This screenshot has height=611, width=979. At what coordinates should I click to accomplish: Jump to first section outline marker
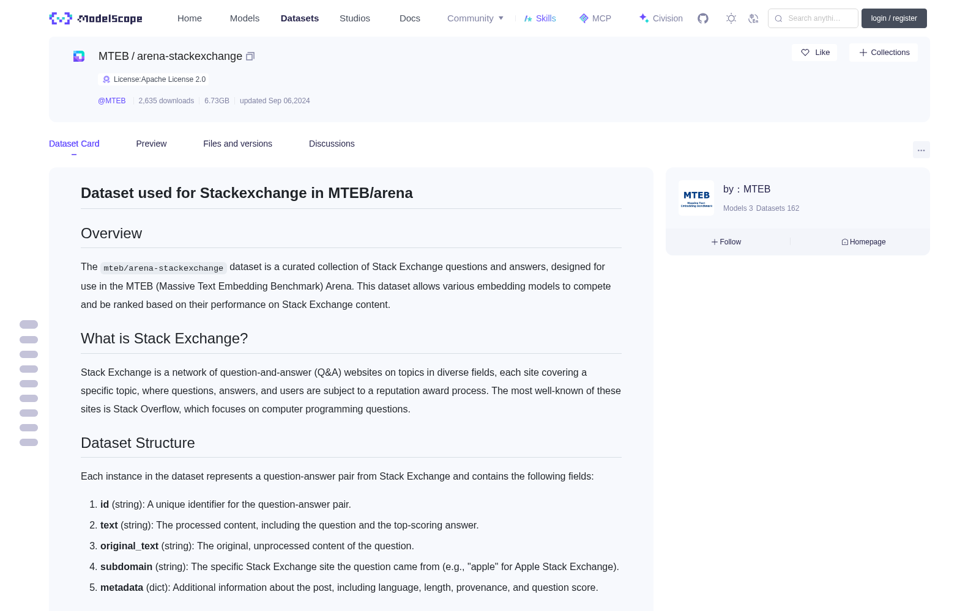click(29, 324)
